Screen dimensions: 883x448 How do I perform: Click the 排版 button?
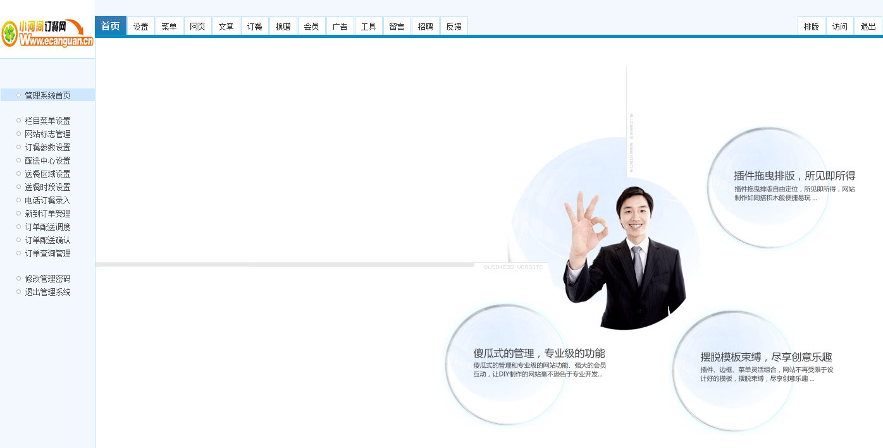tap(812, 27)
